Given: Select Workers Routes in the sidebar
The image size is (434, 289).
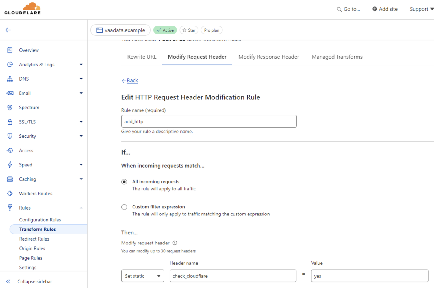Looking at the screenshot, I should coord(36,194).
